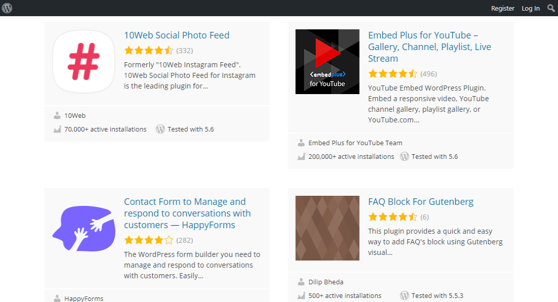Click the WordPress logo in the admin bar
The image size is (558, 302).
[x=7, y=8]
